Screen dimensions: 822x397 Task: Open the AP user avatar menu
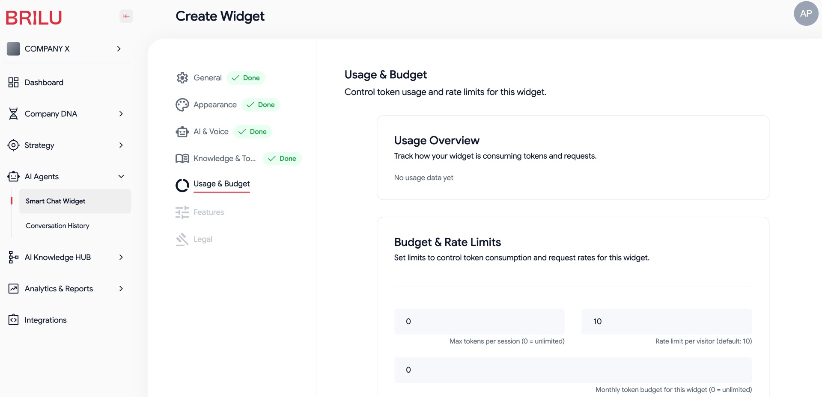(806, 13)
